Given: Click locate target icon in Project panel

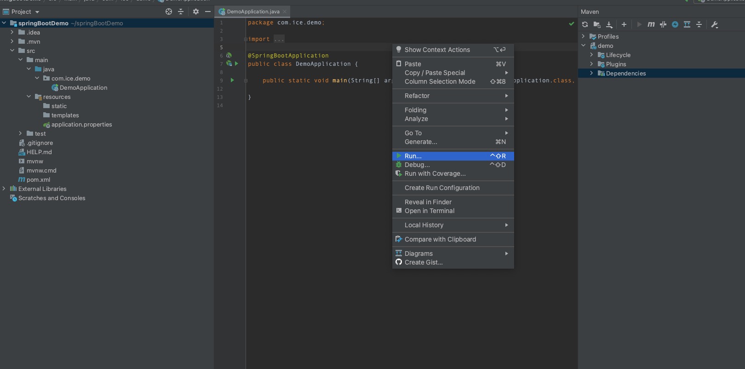Looking at the screenshot, I should coord(169,12).
